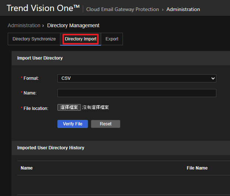
Task: Open the Export tab
Action: coord(112,39)
